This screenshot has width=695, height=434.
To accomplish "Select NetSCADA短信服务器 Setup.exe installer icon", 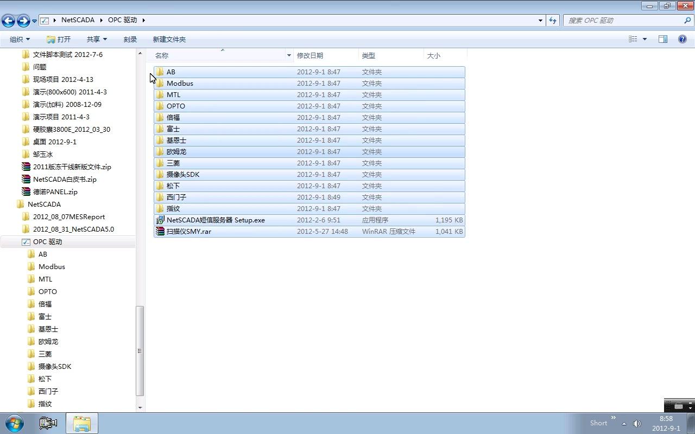I will click(160, 220).
